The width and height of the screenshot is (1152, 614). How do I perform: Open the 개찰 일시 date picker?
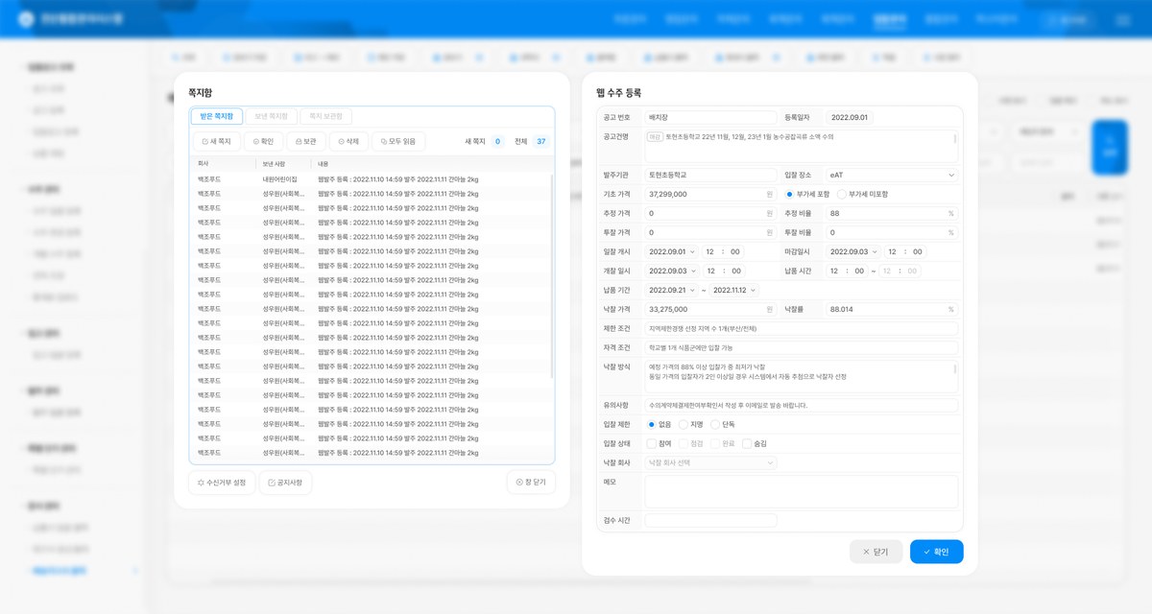(x=672, y=271)
